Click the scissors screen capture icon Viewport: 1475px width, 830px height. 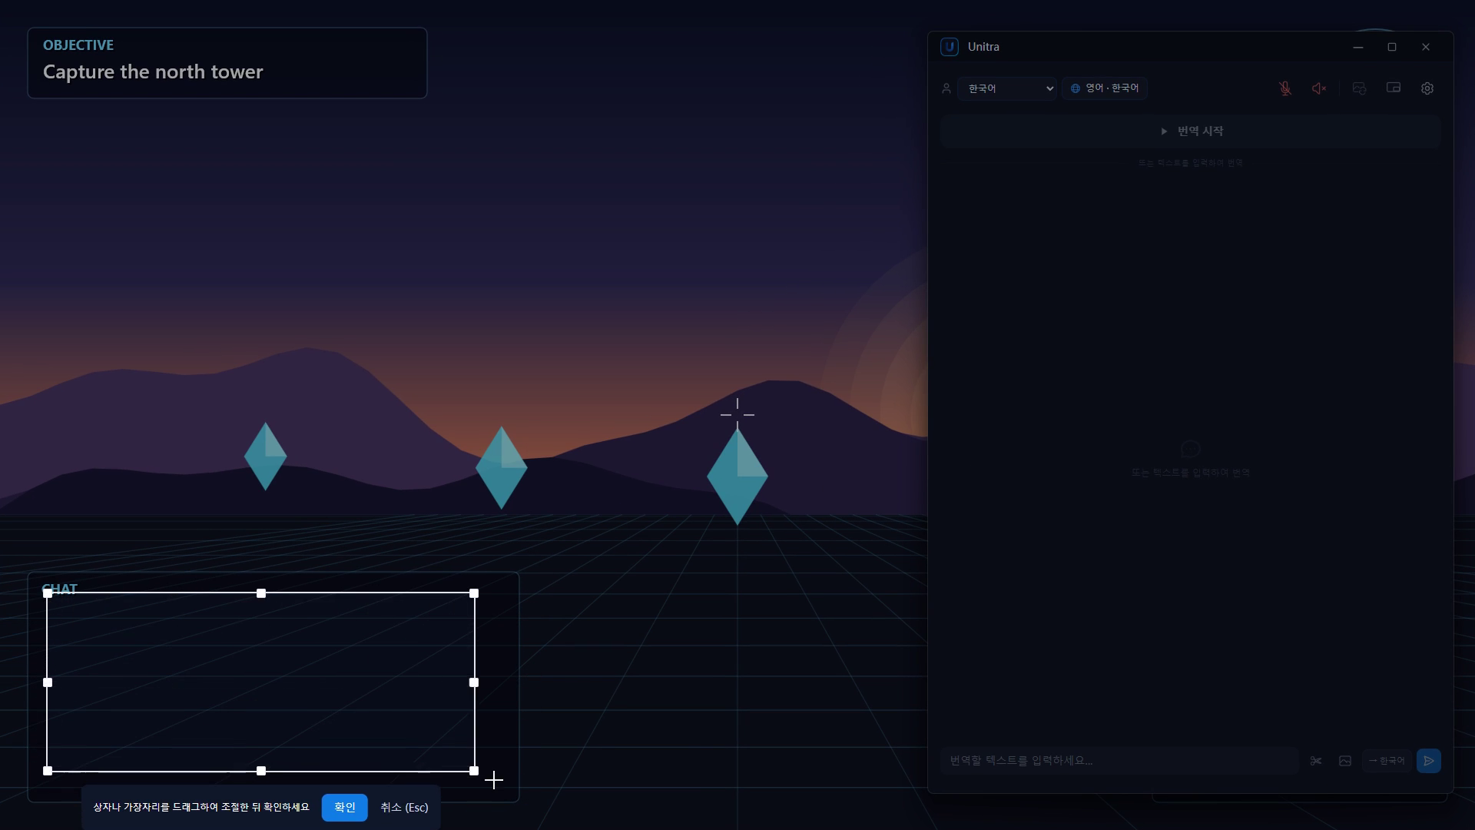1316,761
